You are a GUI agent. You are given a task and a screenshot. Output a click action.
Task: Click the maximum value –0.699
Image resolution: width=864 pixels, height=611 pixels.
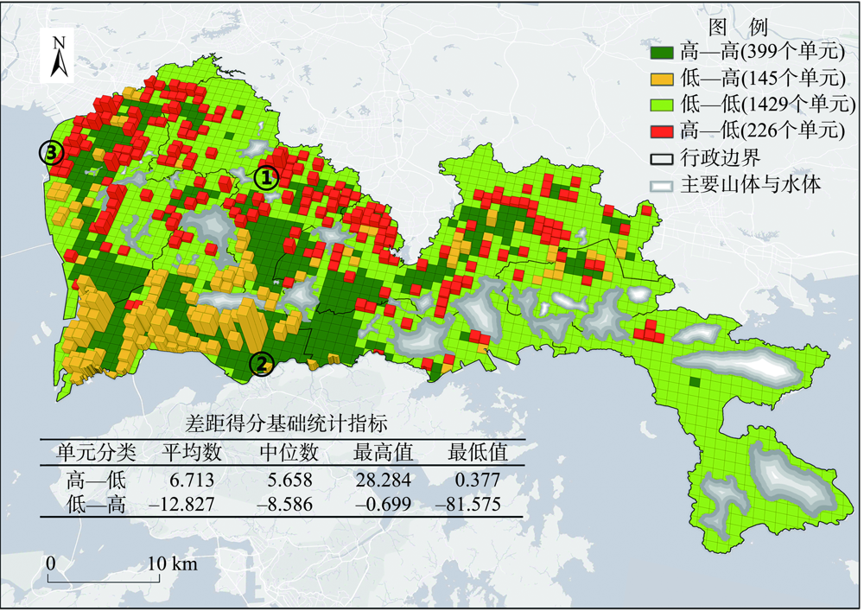pyautogui.click(x=384, y=504)
